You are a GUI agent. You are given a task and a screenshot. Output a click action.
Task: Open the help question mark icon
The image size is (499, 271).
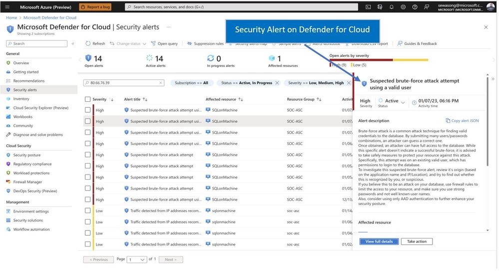(x=415, y=7)
